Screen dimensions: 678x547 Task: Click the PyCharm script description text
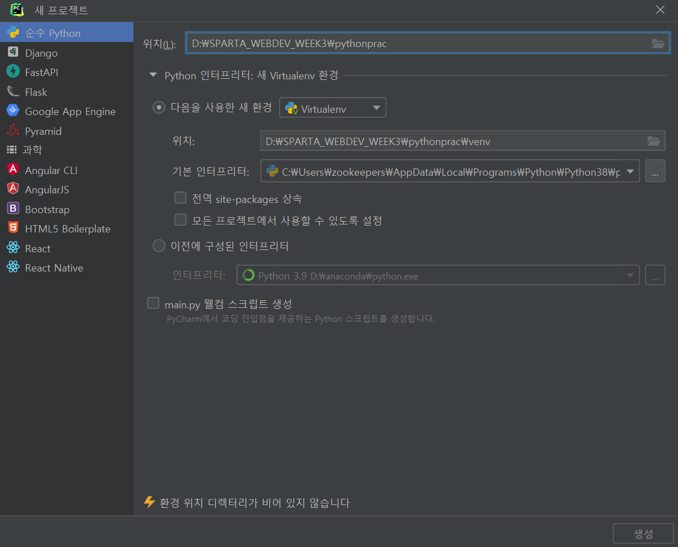(301, 319)
